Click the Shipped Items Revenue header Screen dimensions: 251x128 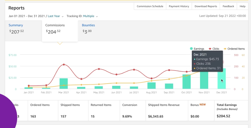[164, 105]
